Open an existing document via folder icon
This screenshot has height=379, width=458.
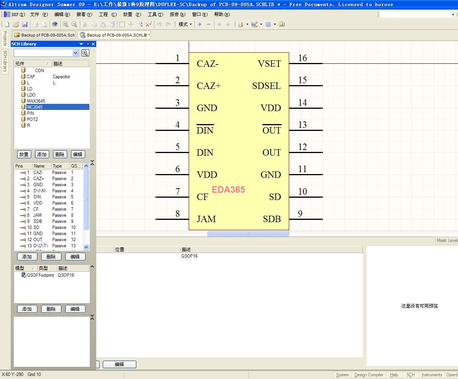16,24
